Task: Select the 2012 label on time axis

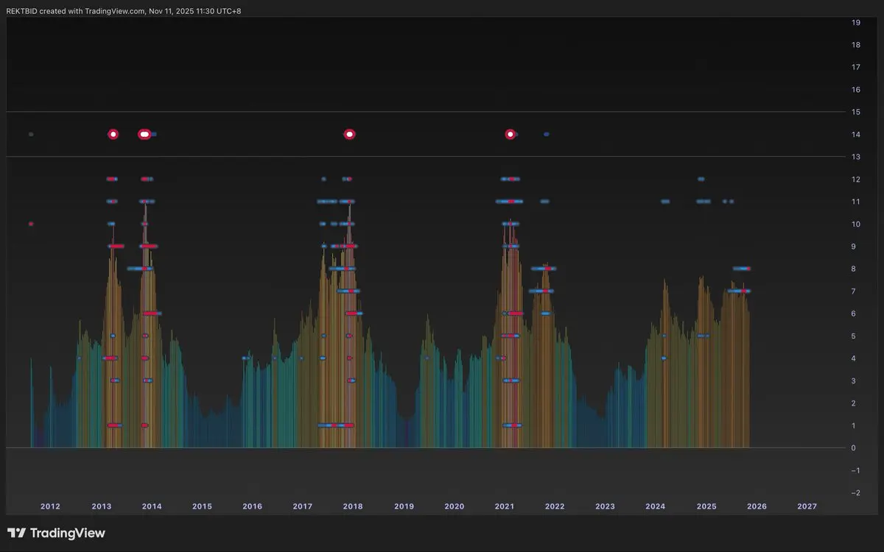Action: click(x=50, y=506)
